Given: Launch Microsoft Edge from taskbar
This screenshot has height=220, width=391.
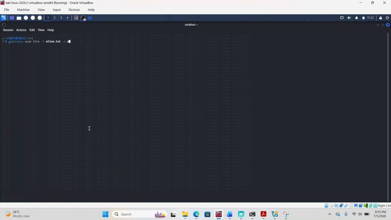Looking at the screenshot, I should coord(196,214).
